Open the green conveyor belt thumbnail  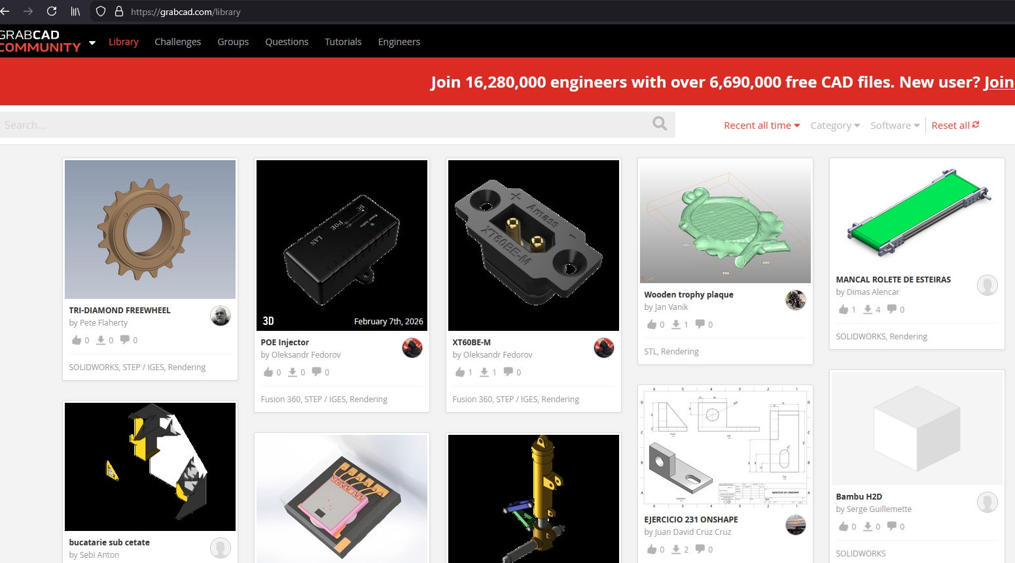[917, 214]
